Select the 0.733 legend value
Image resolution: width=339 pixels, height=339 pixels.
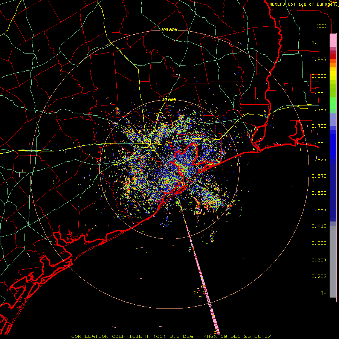[319, 126]
